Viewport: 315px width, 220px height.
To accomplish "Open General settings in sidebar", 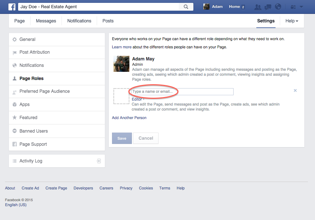I will pos(57,39).
